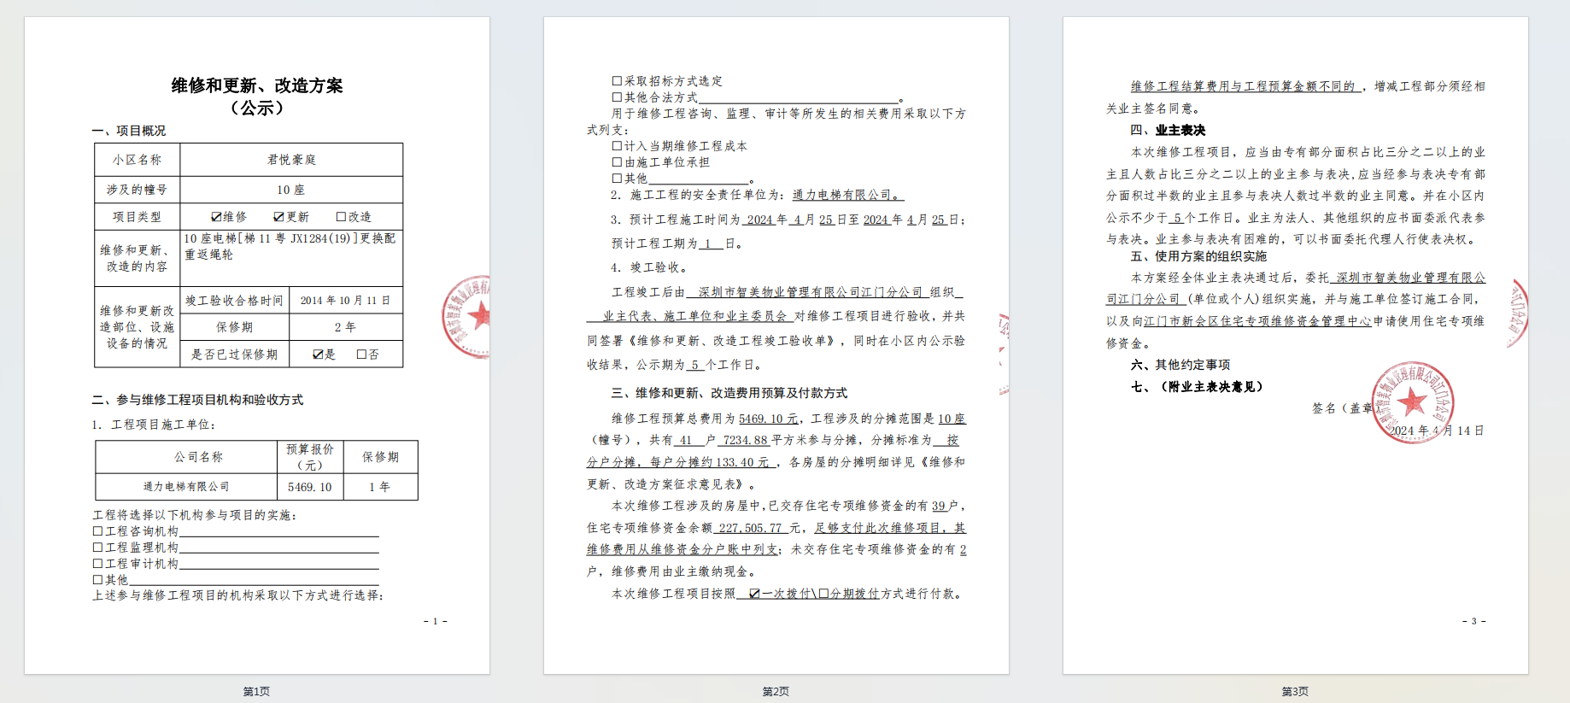Click the 5469.10 budget price cell
The height and width of the screenshot is (703, 1570).
[x=309, y=487]
